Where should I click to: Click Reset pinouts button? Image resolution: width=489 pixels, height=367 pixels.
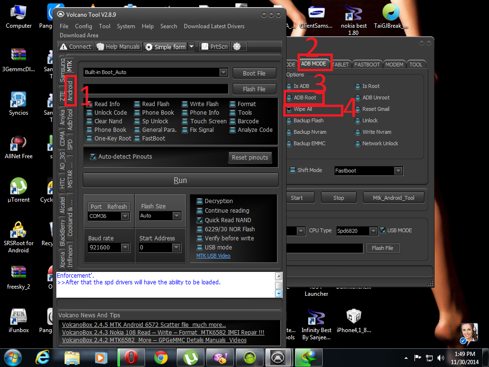[x=250, y=158]
